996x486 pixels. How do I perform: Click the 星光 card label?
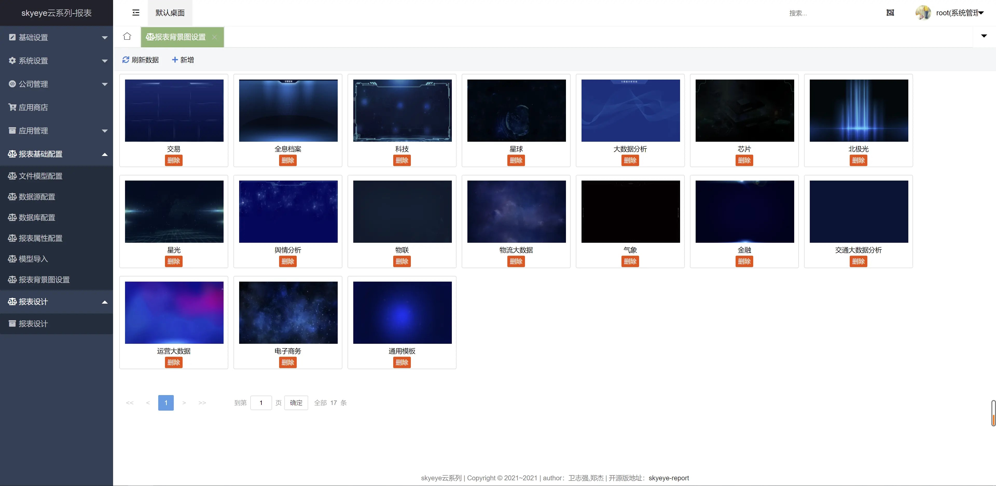click(x=174, y=250)
